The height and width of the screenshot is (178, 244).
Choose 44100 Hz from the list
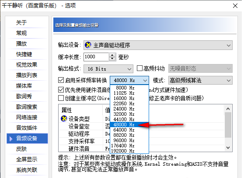129,119
